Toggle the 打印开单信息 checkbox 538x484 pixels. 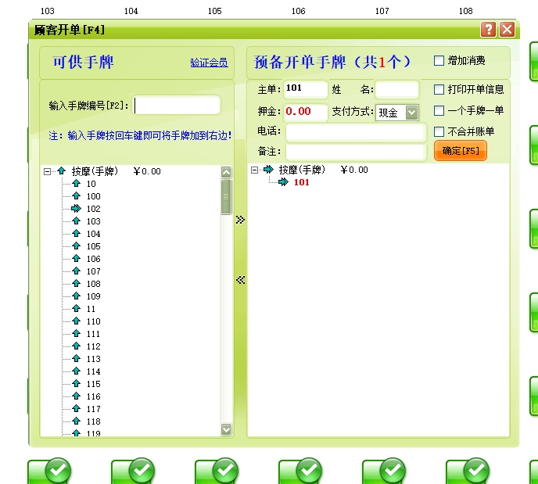(439, 89)
